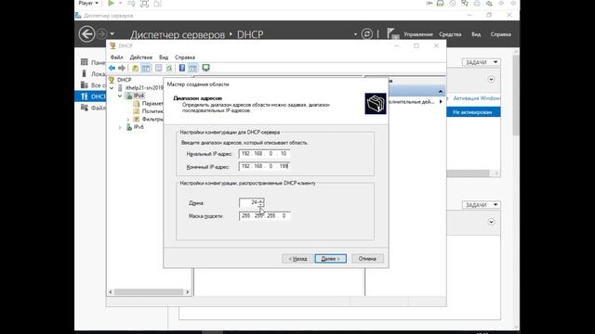This screenshot has height=334, width=595.
Task: Select the DHCP root node in tree
Action: pos(124,80)
